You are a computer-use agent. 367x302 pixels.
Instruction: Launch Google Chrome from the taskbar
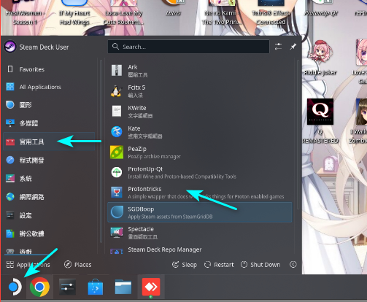(x=39, y=287)
